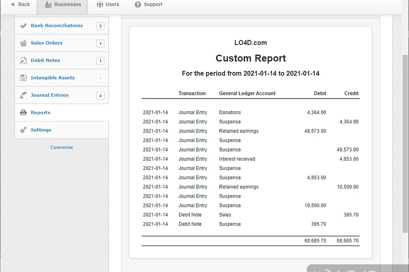Select Bank Reconciliations count badge 2

click(x=100, y=26)
